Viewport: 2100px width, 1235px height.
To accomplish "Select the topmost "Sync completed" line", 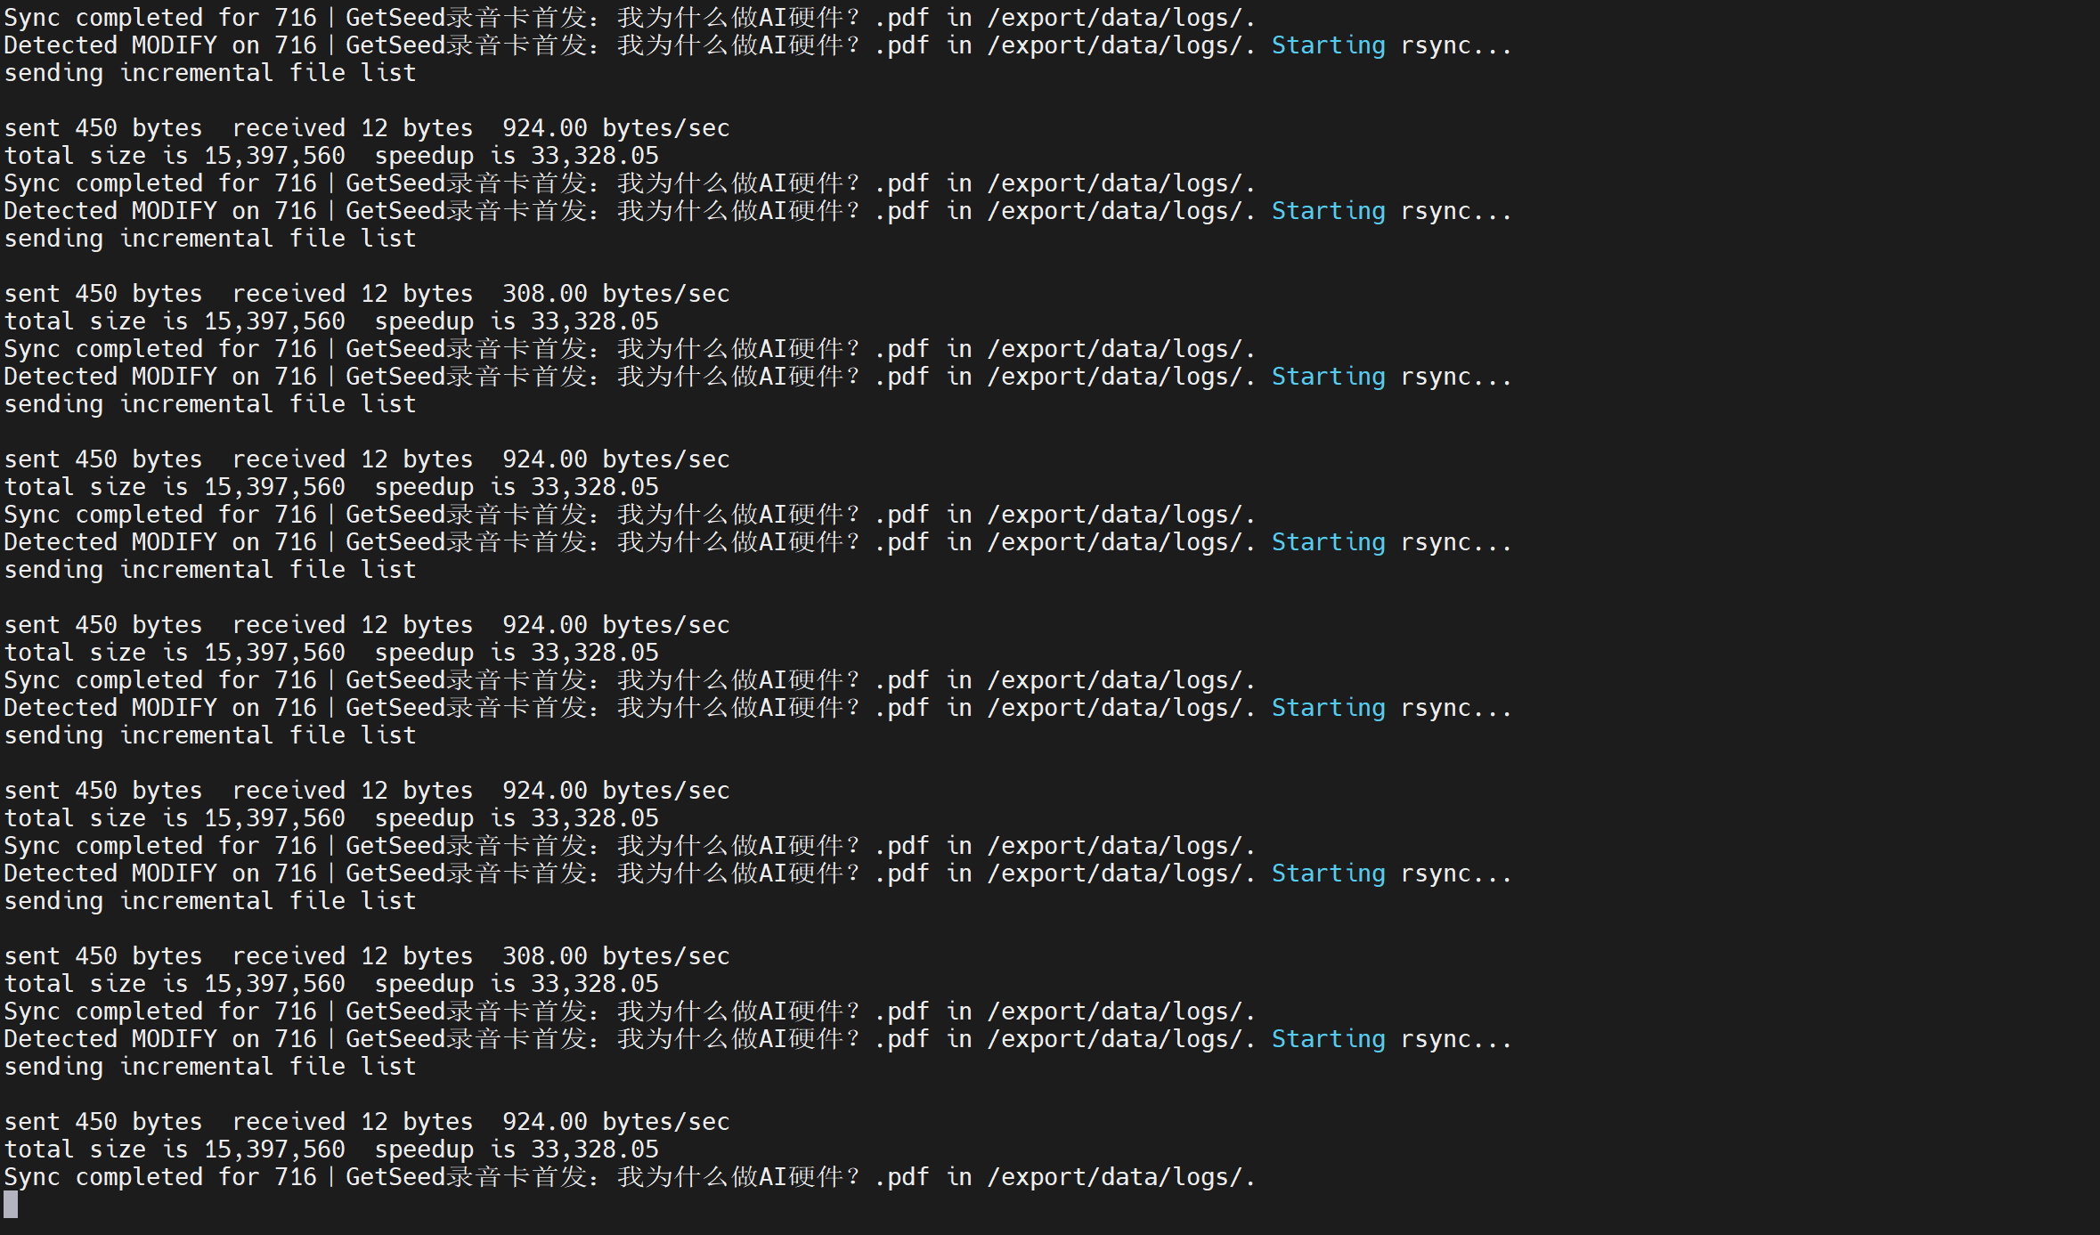I will pos(630,18).
